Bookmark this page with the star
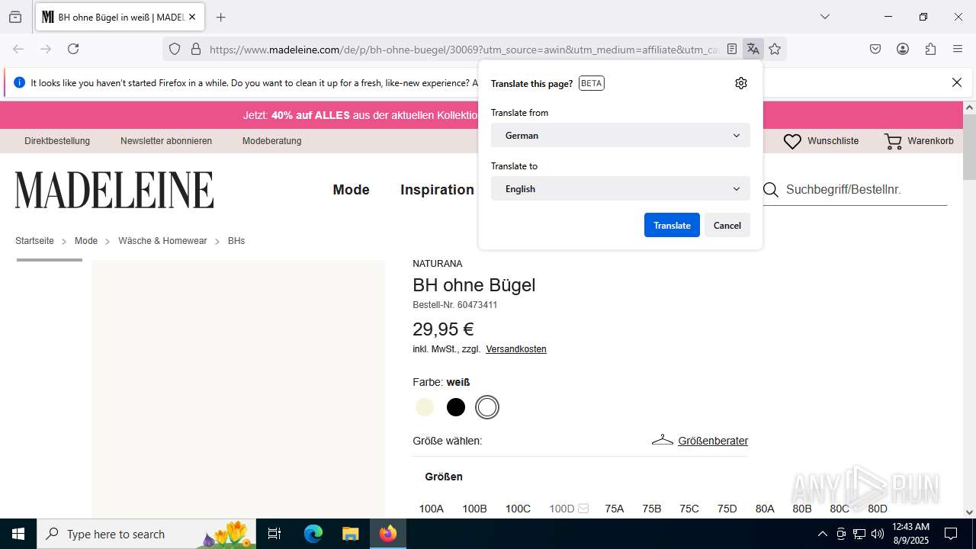 click(x=775, y=49)
